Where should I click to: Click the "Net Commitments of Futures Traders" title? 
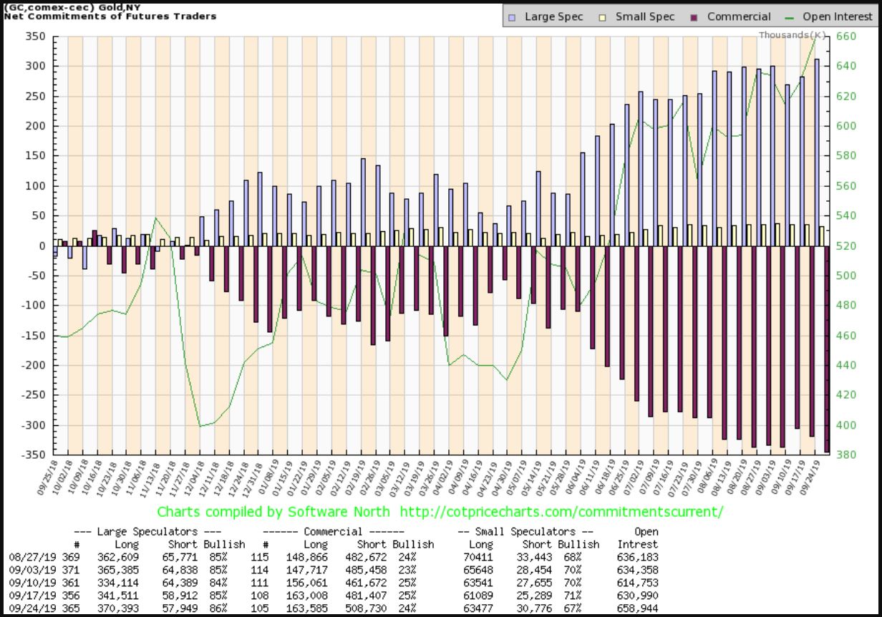[x=110, y=16]
